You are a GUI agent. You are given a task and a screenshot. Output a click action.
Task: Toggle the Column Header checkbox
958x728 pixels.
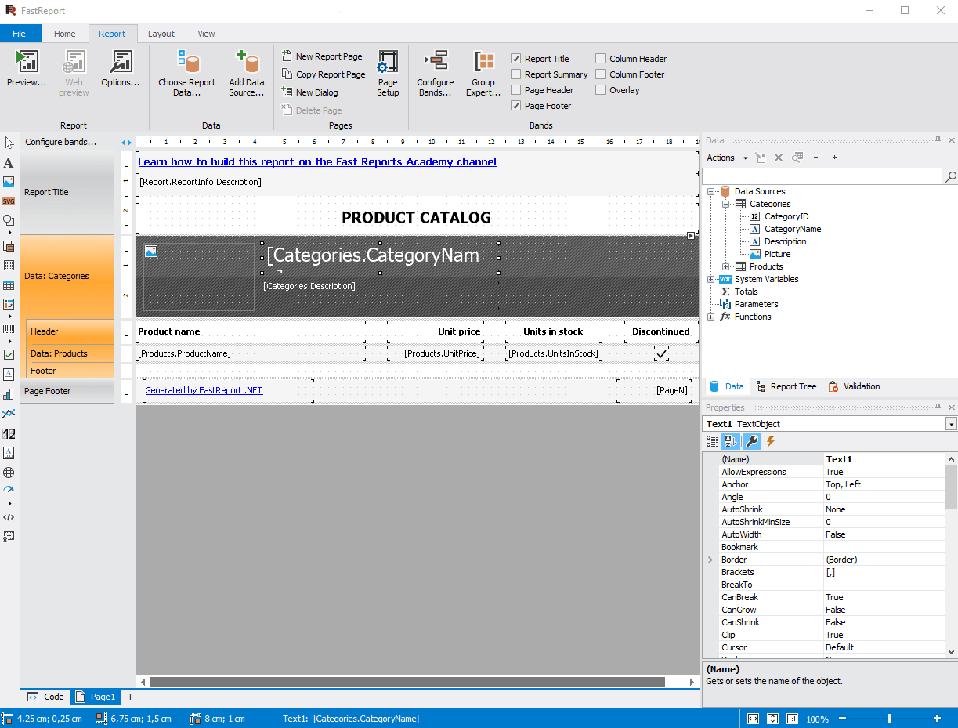tap(601, 59)
